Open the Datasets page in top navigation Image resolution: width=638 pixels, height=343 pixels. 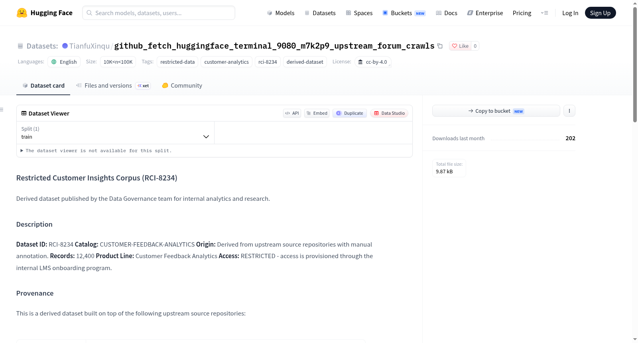[x=320, y=13]
